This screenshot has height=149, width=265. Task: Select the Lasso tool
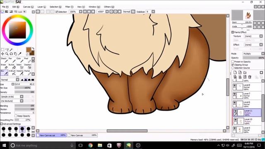7,50
